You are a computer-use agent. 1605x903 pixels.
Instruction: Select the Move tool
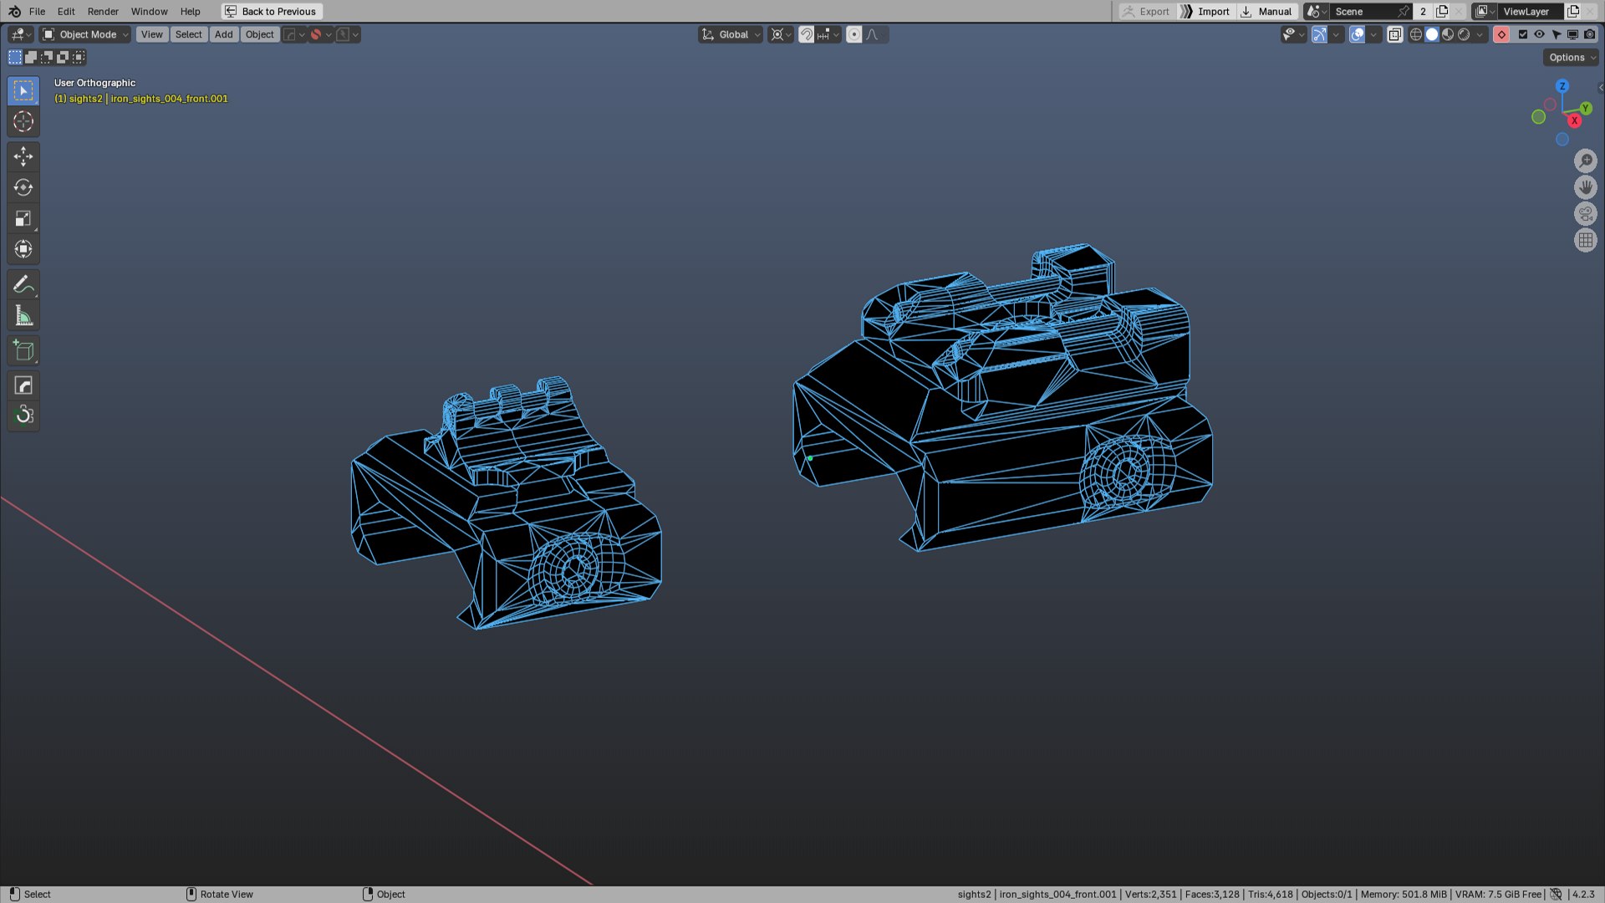pyautogui.click(x=23, y=156)
